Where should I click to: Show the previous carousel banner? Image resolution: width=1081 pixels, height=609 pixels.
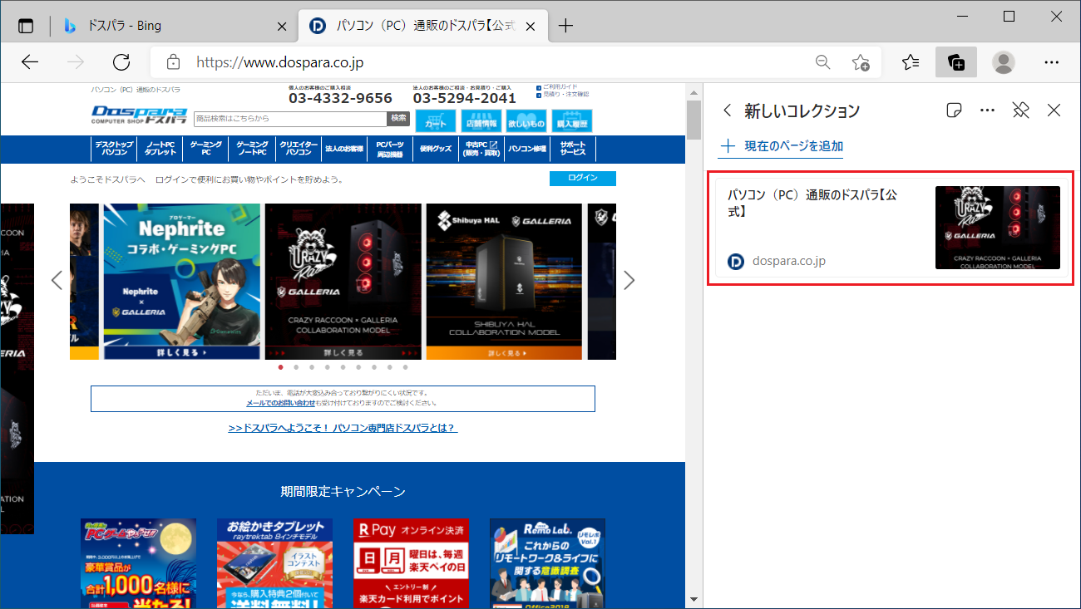[x=57, y=280]
